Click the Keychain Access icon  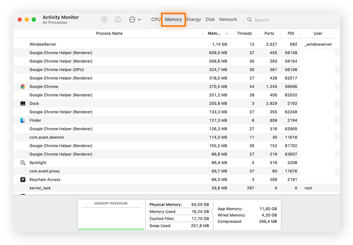coord(23,180)
